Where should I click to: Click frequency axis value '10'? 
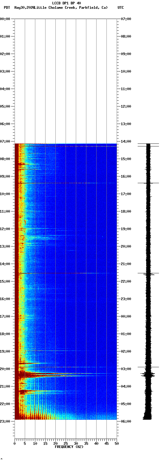click(x=35, y=444)
